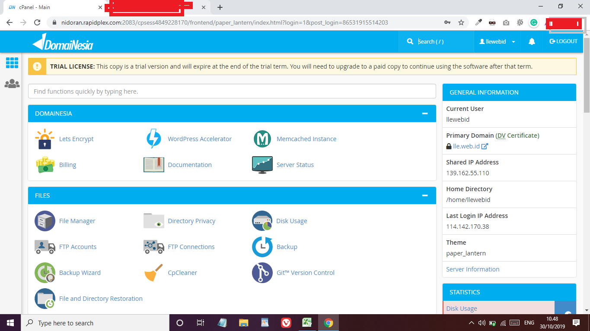Image resolution: width=590 pixels, height=331 pixels.
Task: Click the Grammarly extension icon
Action: pos(534,22)
